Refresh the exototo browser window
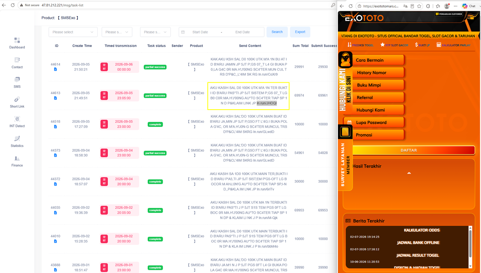The height and width of the screenshot is (273, 481). pos(351,6)
